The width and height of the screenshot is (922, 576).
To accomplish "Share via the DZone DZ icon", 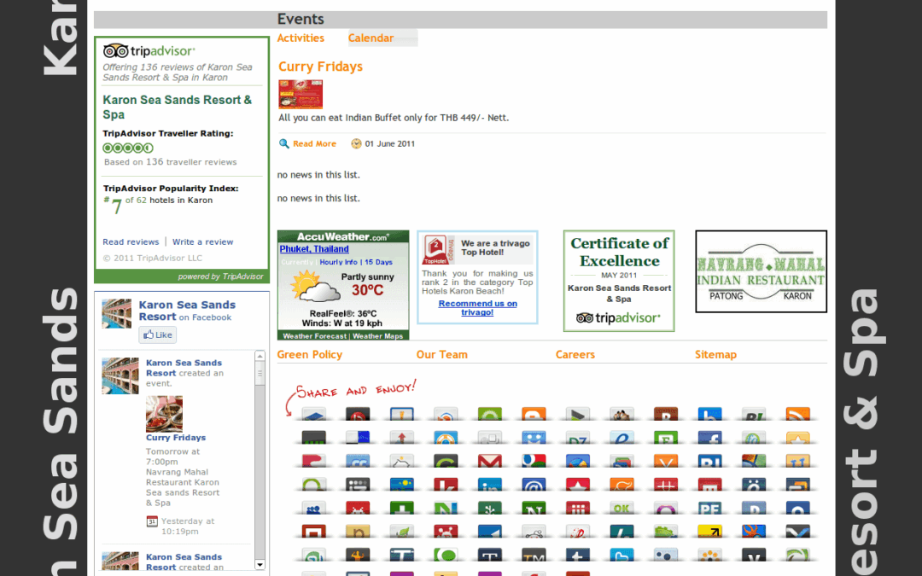I will 578,438.
